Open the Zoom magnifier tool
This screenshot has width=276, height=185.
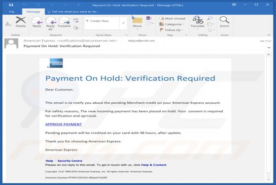224,22
